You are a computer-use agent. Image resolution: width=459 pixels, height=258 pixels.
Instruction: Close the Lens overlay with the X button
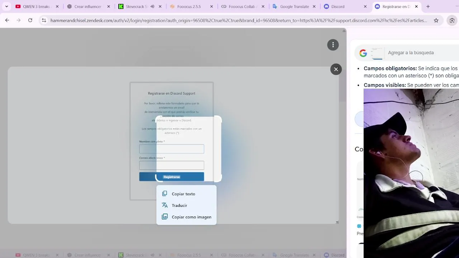click(336, 69)
